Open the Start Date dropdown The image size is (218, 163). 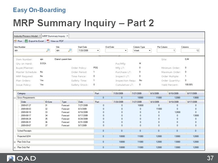coord(98,50)
